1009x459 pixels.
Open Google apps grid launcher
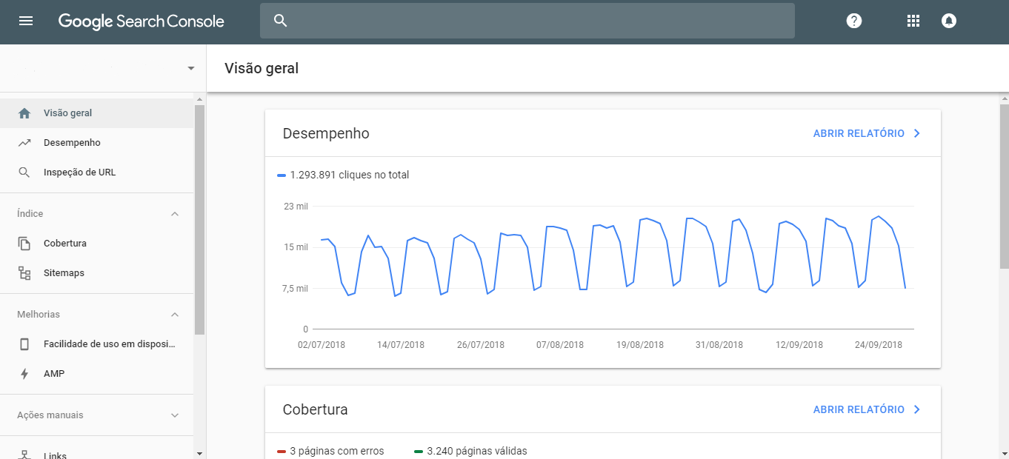pyautogui.click(x=913, y=21)
